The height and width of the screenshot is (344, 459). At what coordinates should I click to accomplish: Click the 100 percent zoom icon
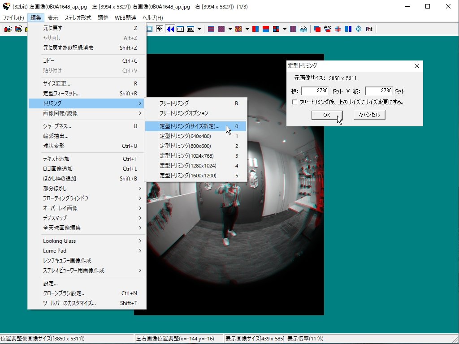coord(190,29)
